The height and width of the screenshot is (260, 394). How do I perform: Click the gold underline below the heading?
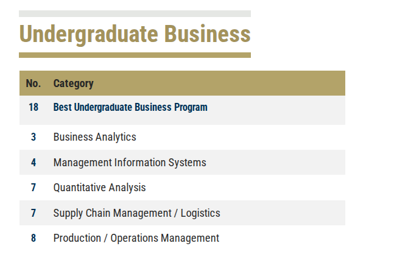tap(135, 55)
